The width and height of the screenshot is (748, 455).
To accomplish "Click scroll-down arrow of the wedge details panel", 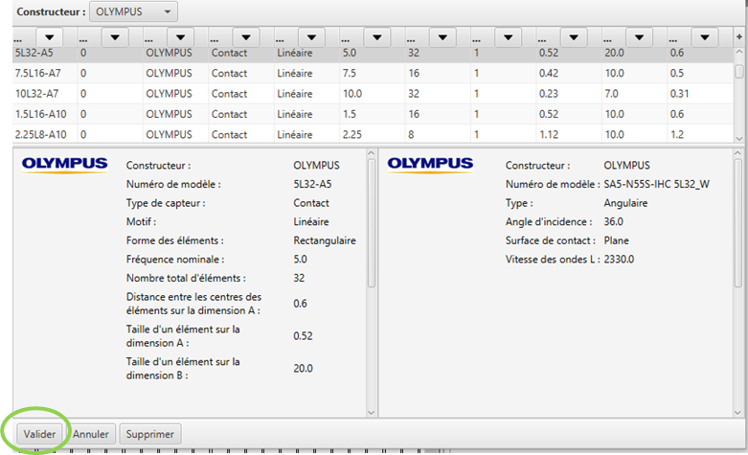I will [x=737, y=413].
